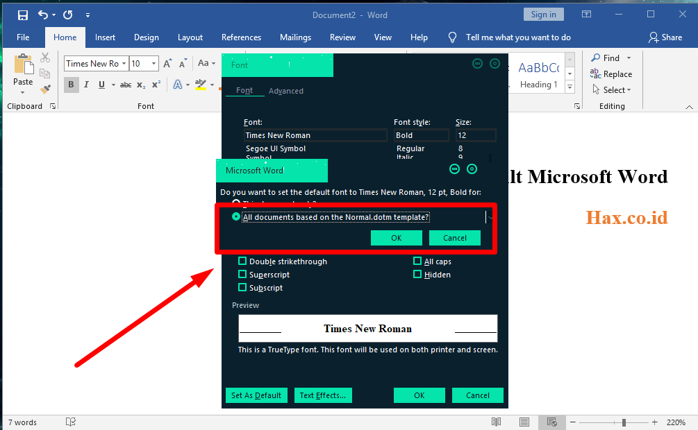The height and width of the screenshot is (430, 698).
Task: Open the highlight color dropdown arrow
Action: point(213,85)
